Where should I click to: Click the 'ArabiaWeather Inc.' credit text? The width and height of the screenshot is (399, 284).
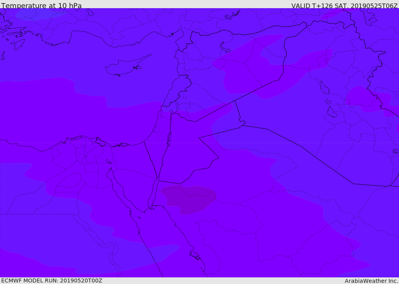pyautogui.click(x=371, y=281)
